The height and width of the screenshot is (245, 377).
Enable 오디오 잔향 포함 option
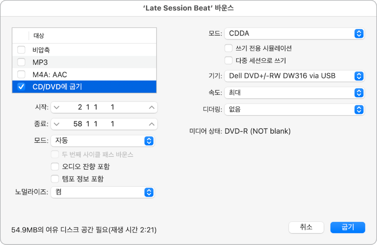click(x=55, y=167)
